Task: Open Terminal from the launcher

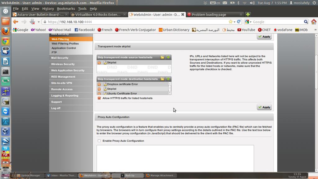Action: pos(6,71)
